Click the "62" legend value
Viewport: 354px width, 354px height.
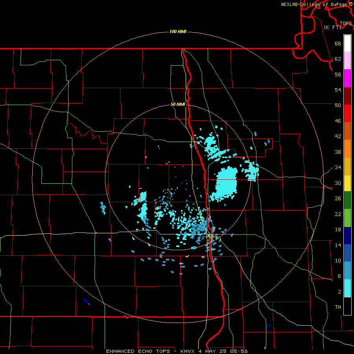(338, 59)
